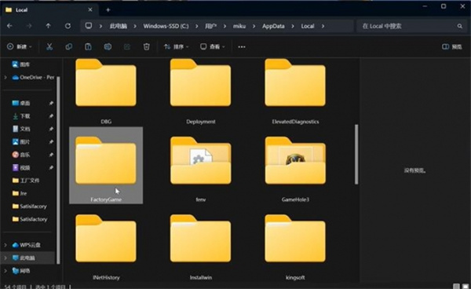Click the main file list scrollbar
The width and height of the screenshot is (471, 289).
(356, 155)
